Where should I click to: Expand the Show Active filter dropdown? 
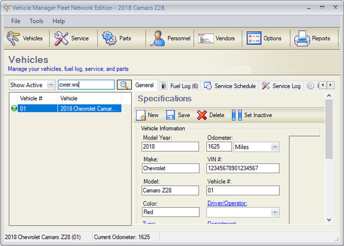coord(51,85)
